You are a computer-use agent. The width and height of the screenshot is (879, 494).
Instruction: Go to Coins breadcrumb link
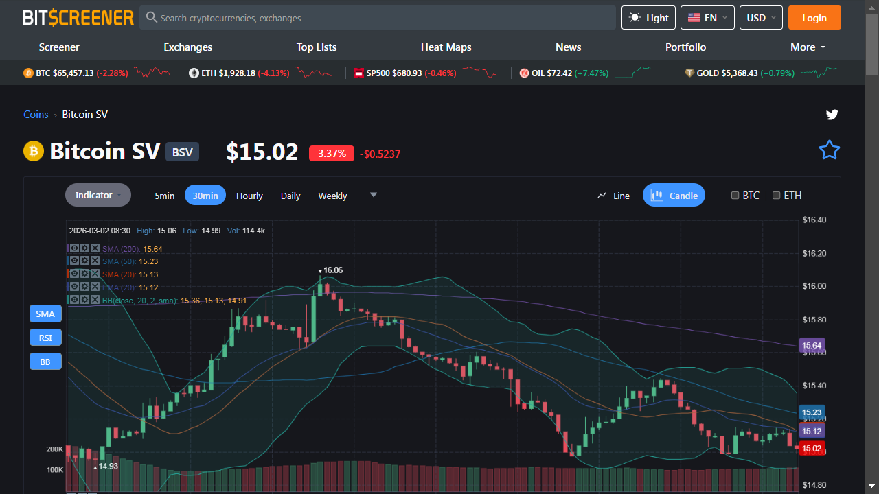pos(36,115)
